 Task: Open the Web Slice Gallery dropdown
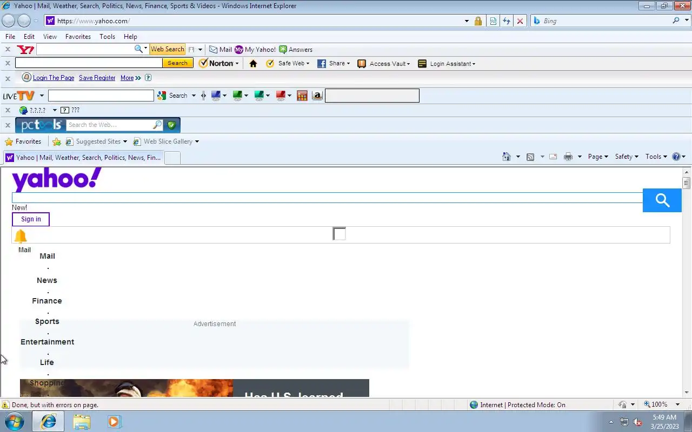pyautogui.click(x=197, y=141)
